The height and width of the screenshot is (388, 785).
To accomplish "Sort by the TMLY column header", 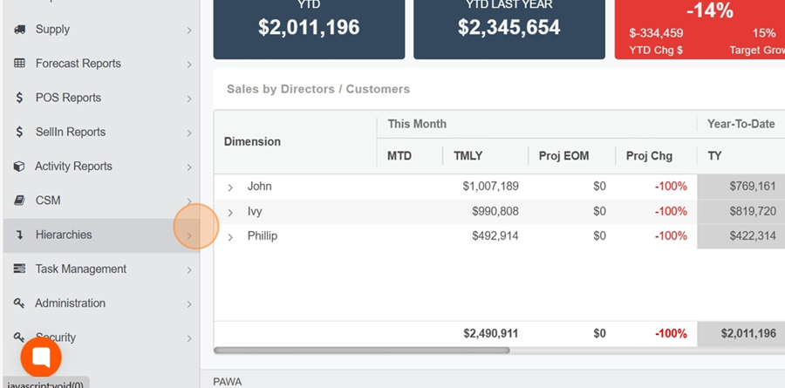I will tap(468, 156).
